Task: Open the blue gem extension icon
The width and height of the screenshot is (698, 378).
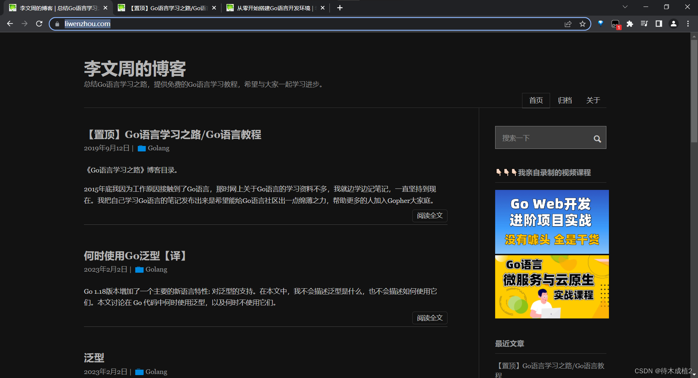Action: point(601,24)
